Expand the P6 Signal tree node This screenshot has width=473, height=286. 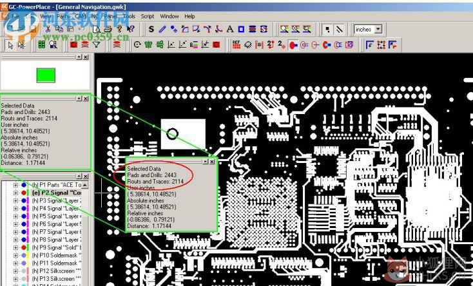pos(15,224)
